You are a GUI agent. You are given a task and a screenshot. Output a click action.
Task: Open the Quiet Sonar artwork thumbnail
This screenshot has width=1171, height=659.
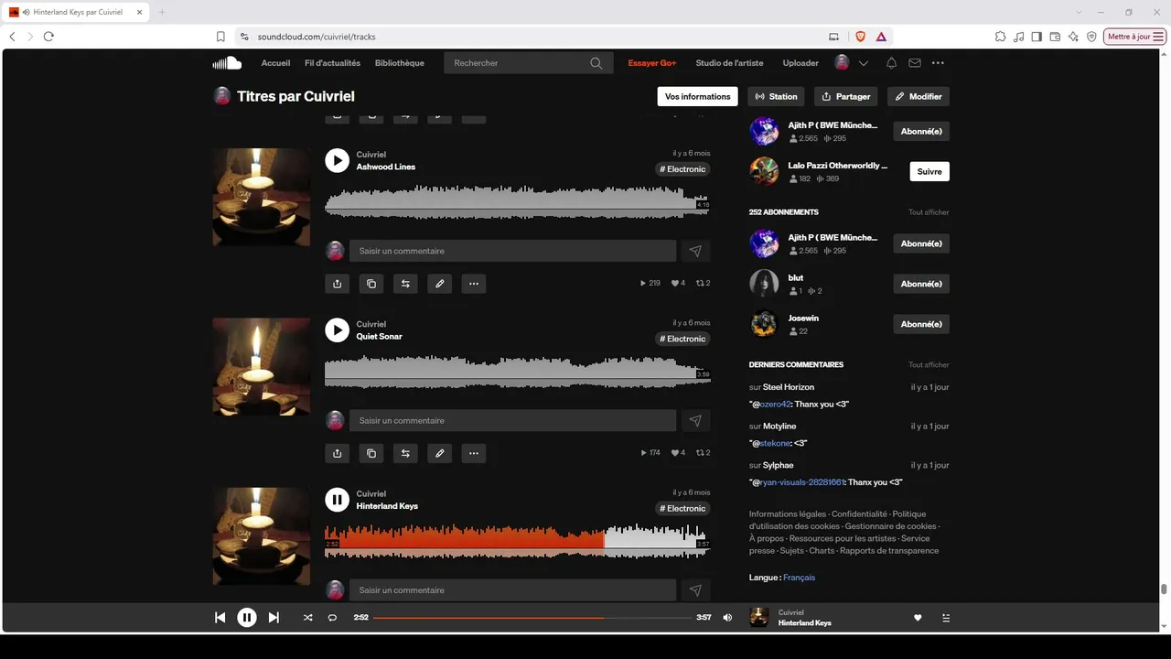pos(262,367)
